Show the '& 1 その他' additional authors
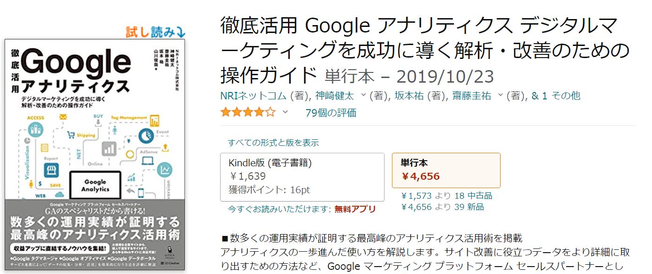 point(556,96)
